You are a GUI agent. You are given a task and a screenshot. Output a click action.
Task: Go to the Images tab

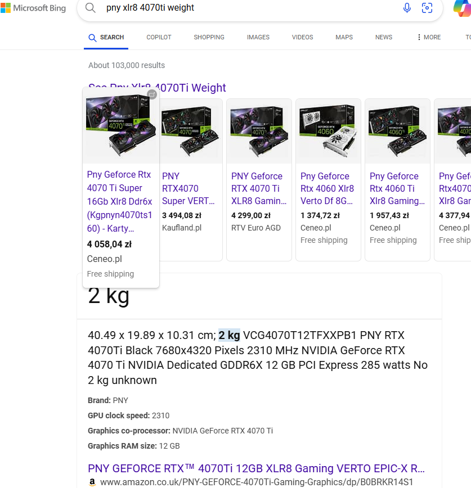coord(258,37)
